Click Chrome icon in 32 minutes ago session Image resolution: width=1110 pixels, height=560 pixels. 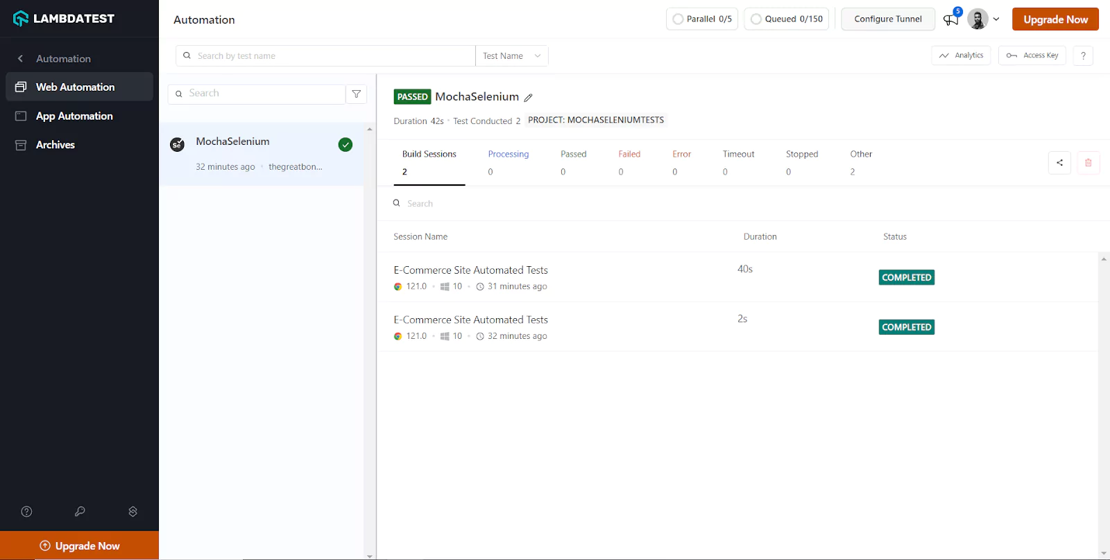tap(398, 336)
